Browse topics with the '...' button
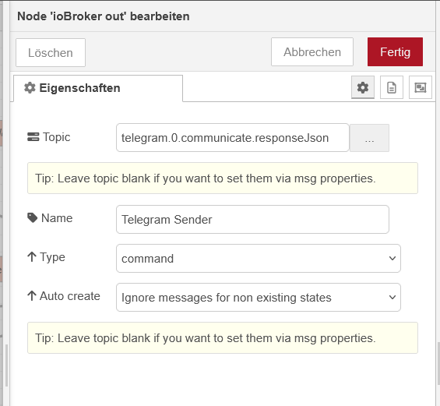Screen dimensions: 440x406 369,138
